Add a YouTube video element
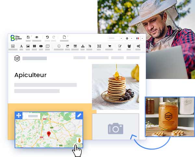 pos(41,46)
